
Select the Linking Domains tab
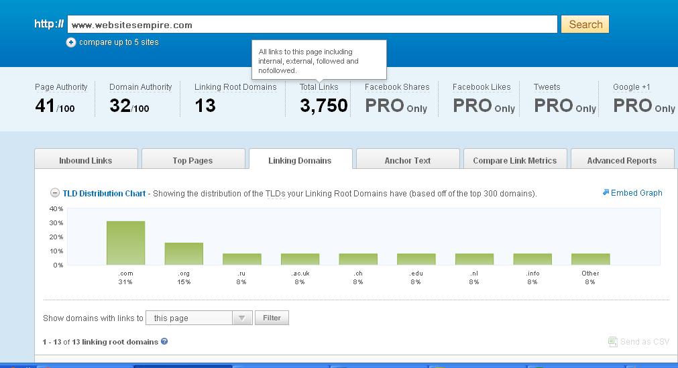pyautogui.click(x=300, y=160)
